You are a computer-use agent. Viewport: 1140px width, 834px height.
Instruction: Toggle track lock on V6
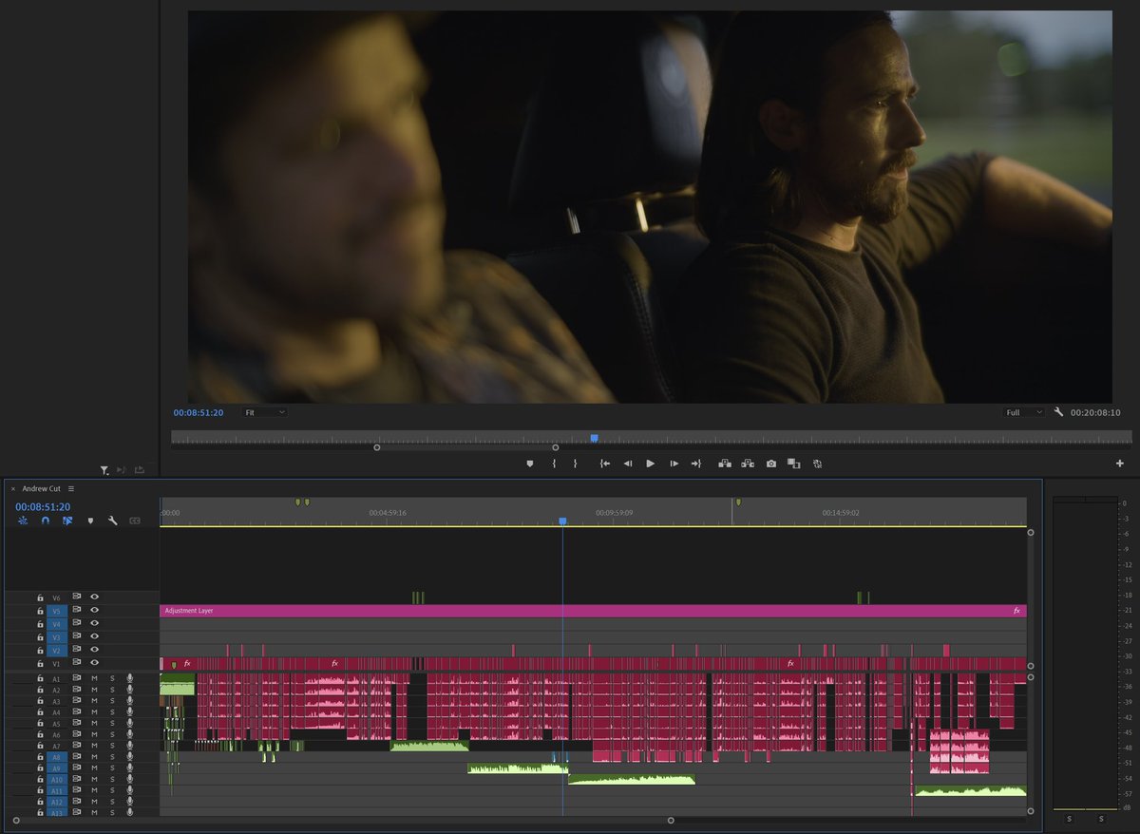pyautogui.click(x=40, y=597)
